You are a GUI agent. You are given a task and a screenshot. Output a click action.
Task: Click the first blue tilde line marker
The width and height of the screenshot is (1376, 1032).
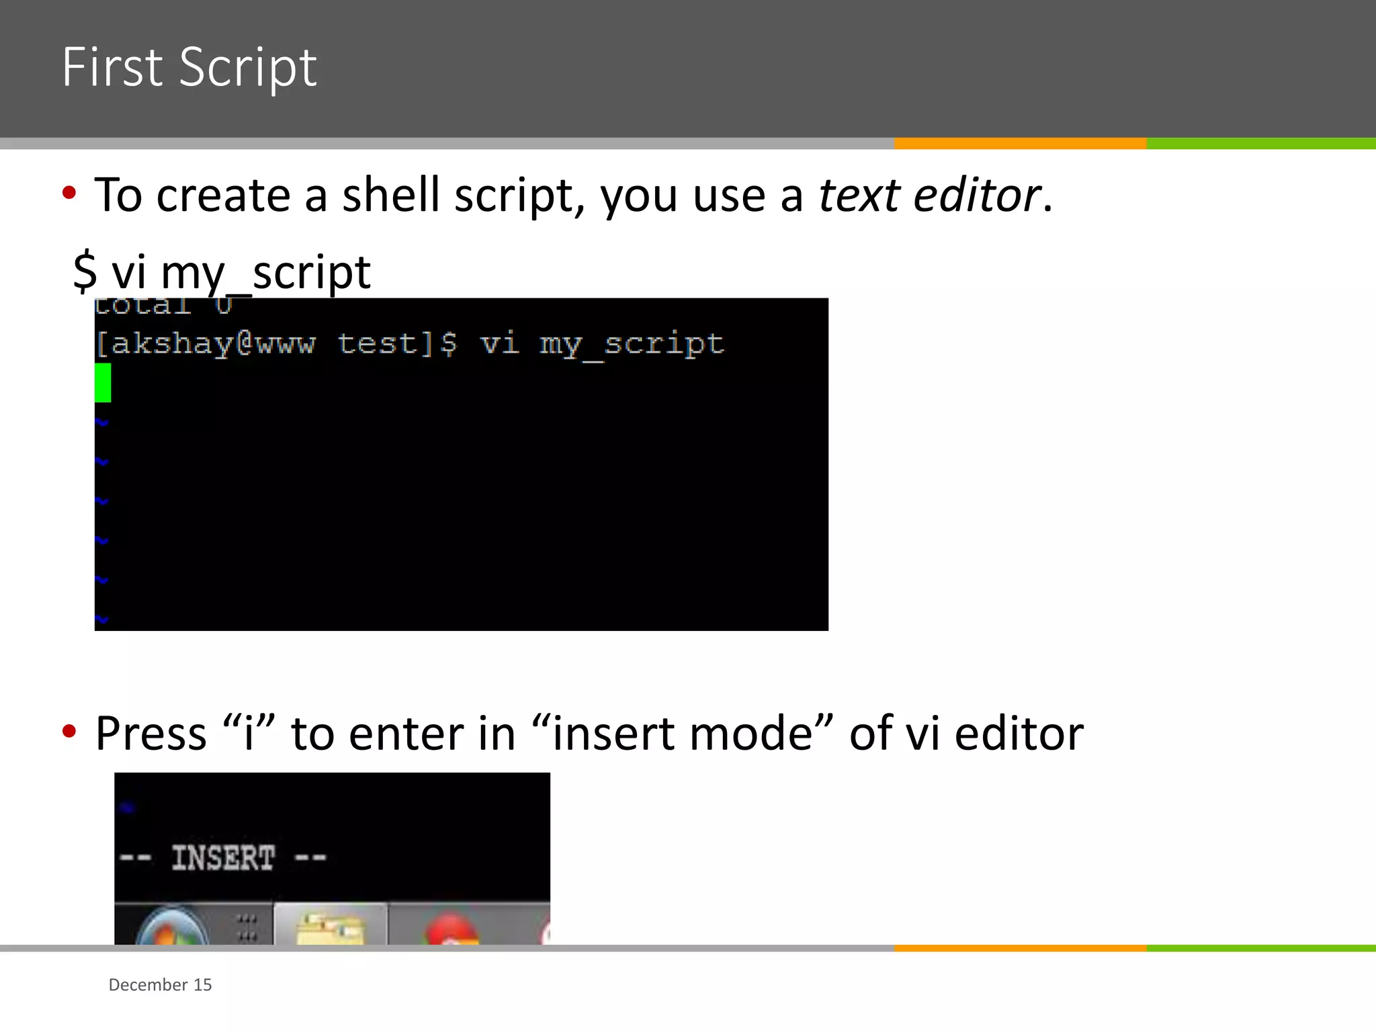click(x=101, y=423)
